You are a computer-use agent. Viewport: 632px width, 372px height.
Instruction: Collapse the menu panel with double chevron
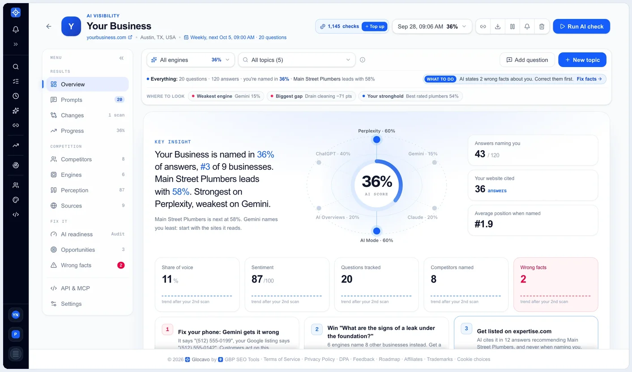(x=121, y=58)
